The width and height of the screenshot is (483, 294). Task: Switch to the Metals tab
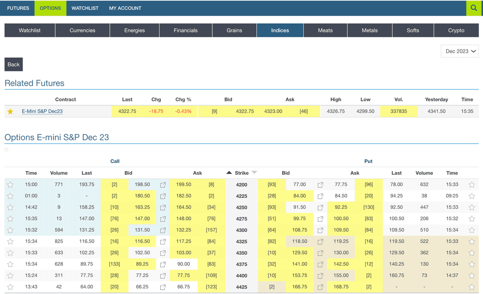click(x=369, y=30)
